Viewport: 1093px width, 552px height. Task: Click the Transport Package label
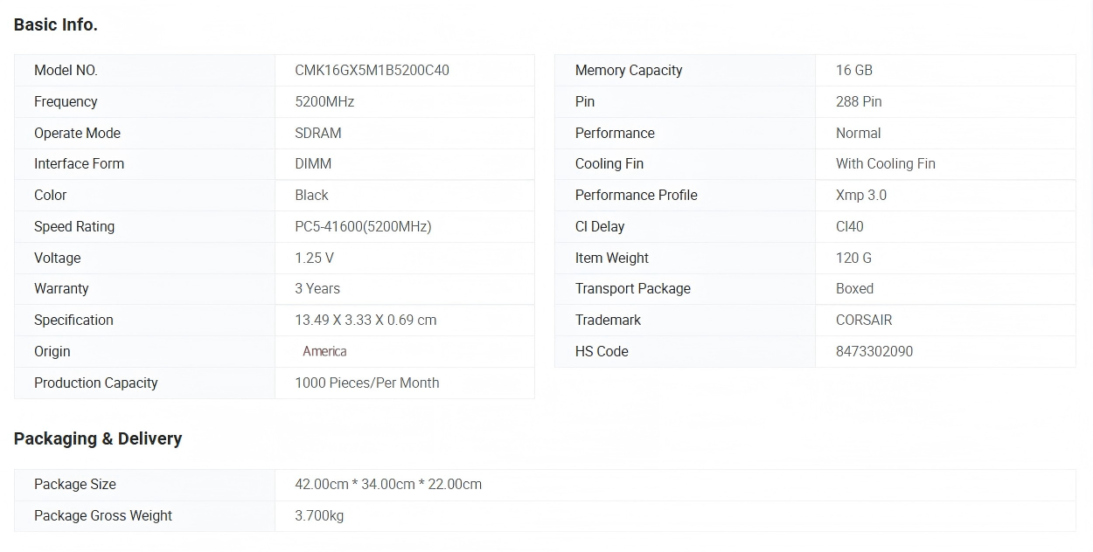632,288
